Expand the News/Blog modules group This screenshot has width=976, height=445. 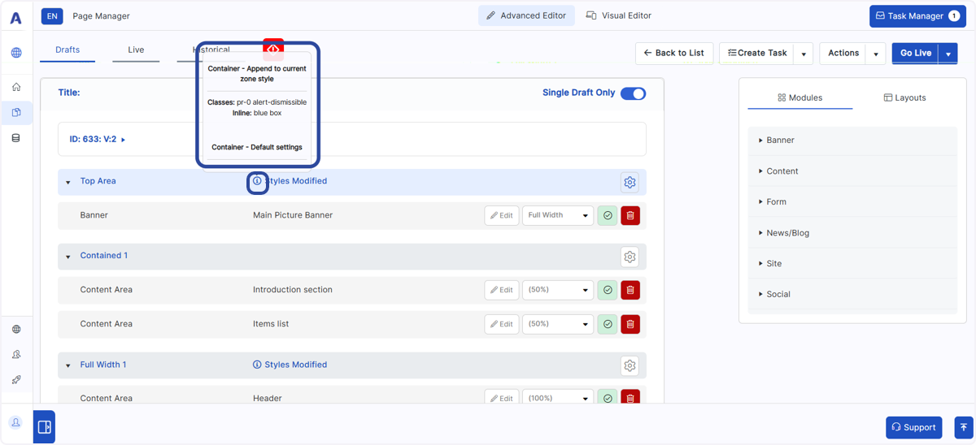852,233
